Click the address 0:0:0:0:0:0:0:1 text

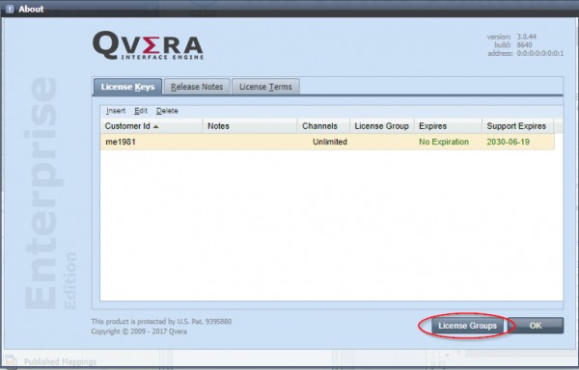click(526, 53)
